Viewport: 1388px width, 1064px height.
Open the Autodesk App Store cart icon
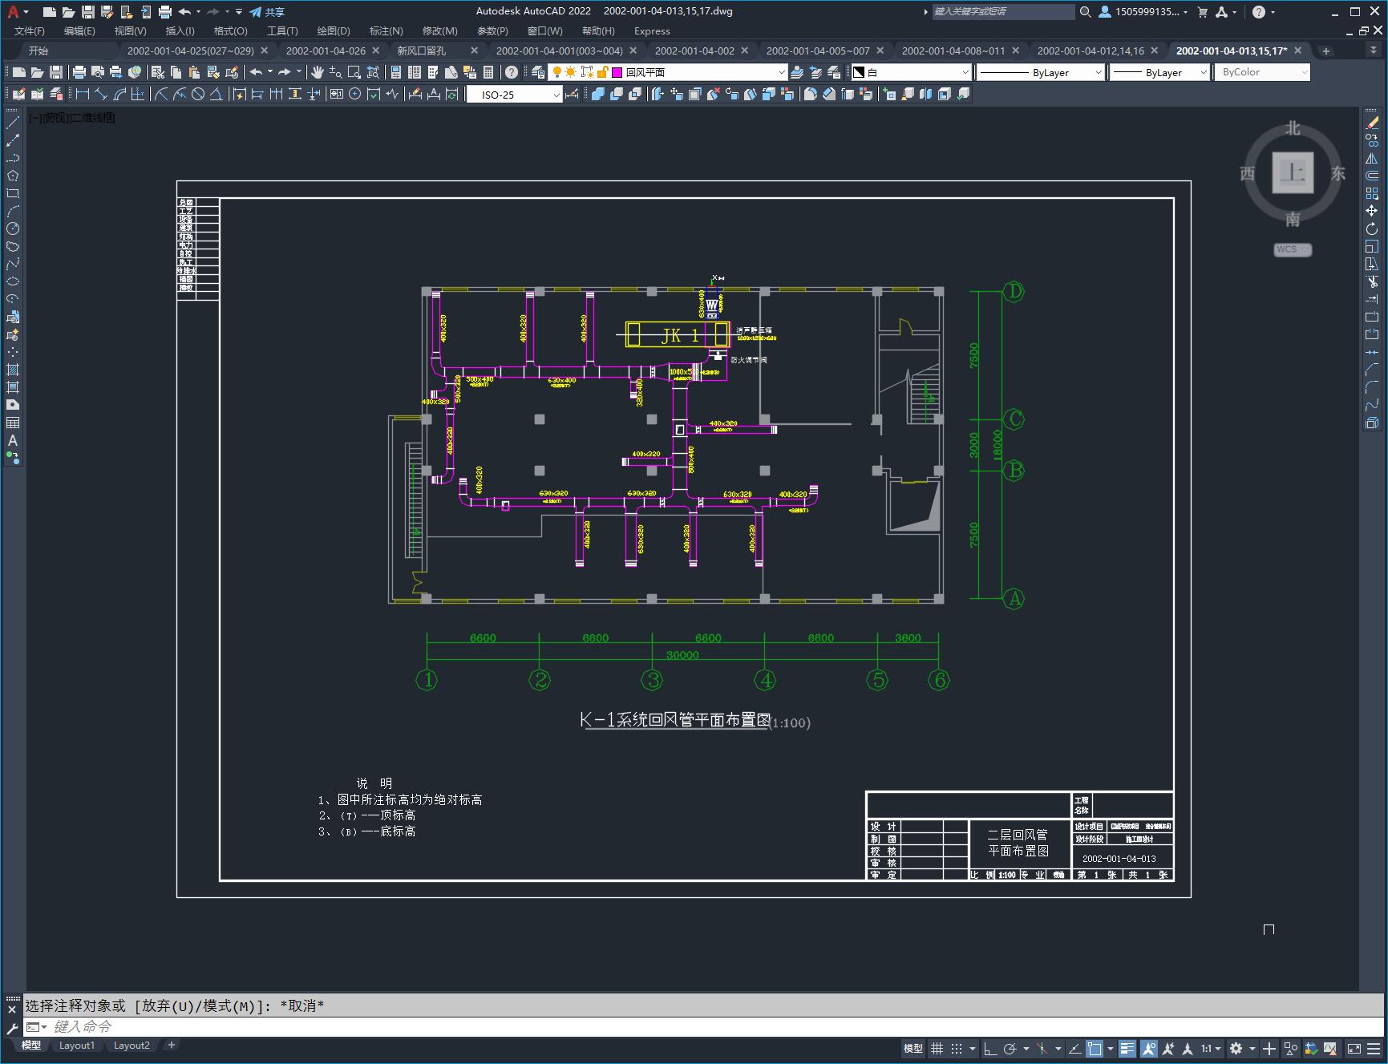tap(1202, 11)
